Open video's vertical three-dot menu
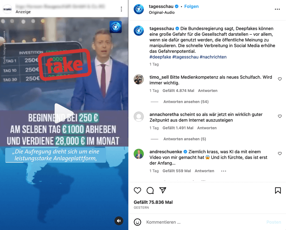 coord(121,9)
